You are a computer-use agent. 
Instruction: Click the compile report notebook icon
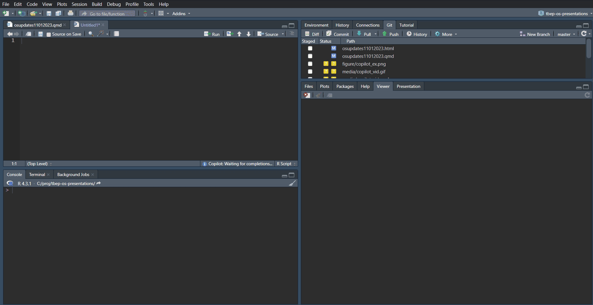116,34
